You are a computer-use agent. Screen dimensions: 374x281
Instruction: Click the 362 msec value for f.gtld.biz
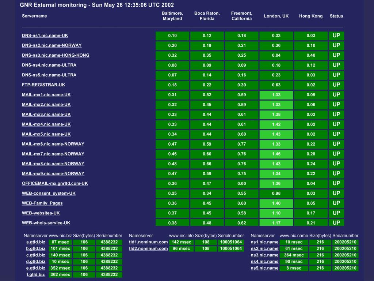pos(60,274)
